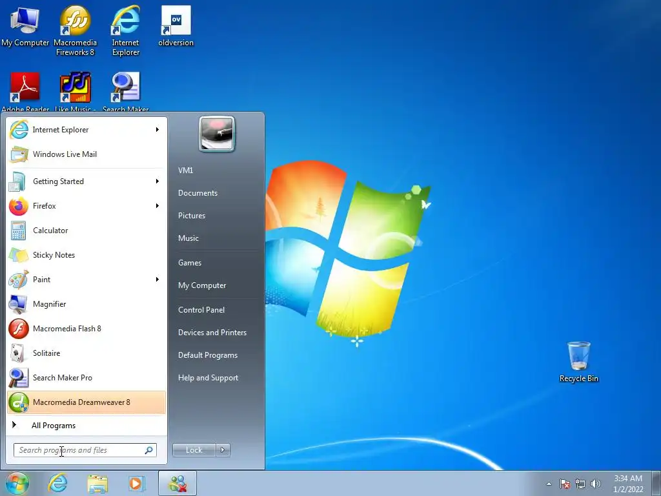Click the Macromedia Dreamweaver 8 icon
The height and width of the screenshot is (496, 661).
click(19, 402)
